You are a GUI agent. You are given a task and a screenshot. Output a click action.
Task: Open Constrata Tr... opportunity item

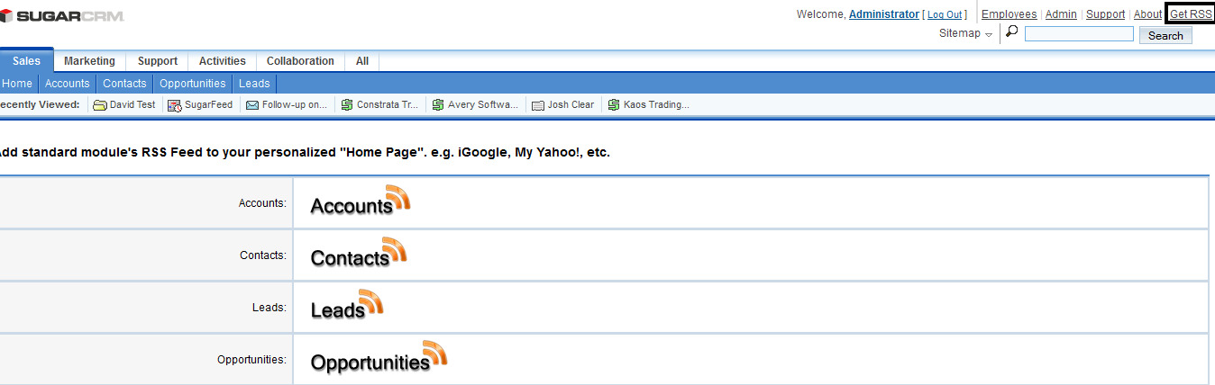(379, 104)
